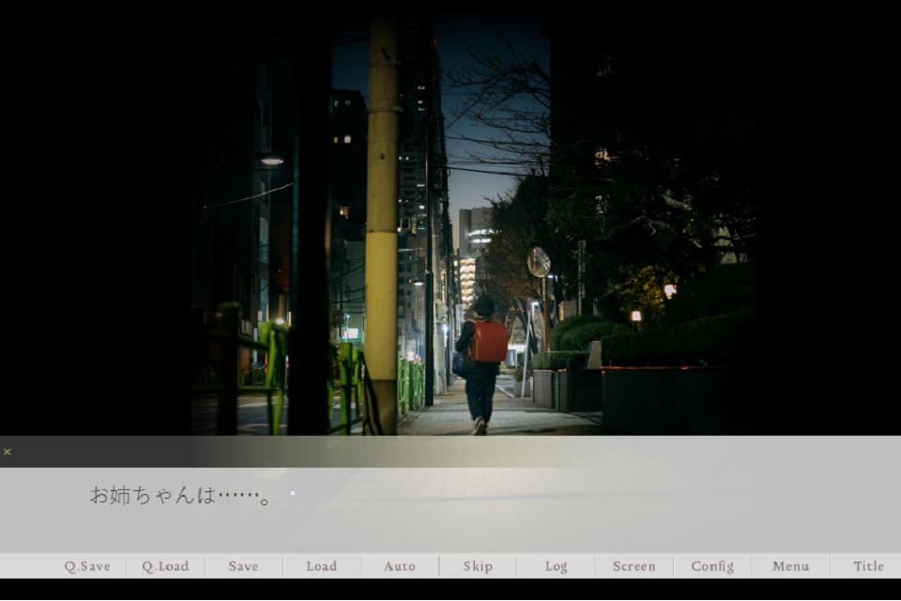Viewport: 901px width, 601px height.
Task: Open the Load screen
Action: (x=322, y=566)
